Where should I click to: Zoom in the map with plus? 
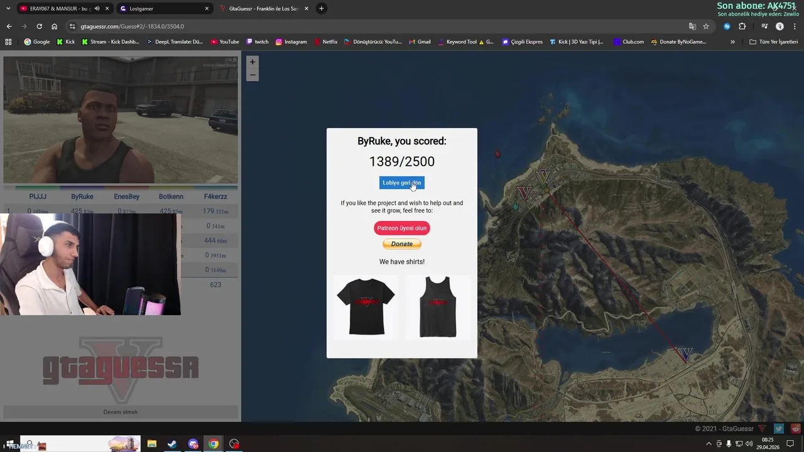point(253,62)
